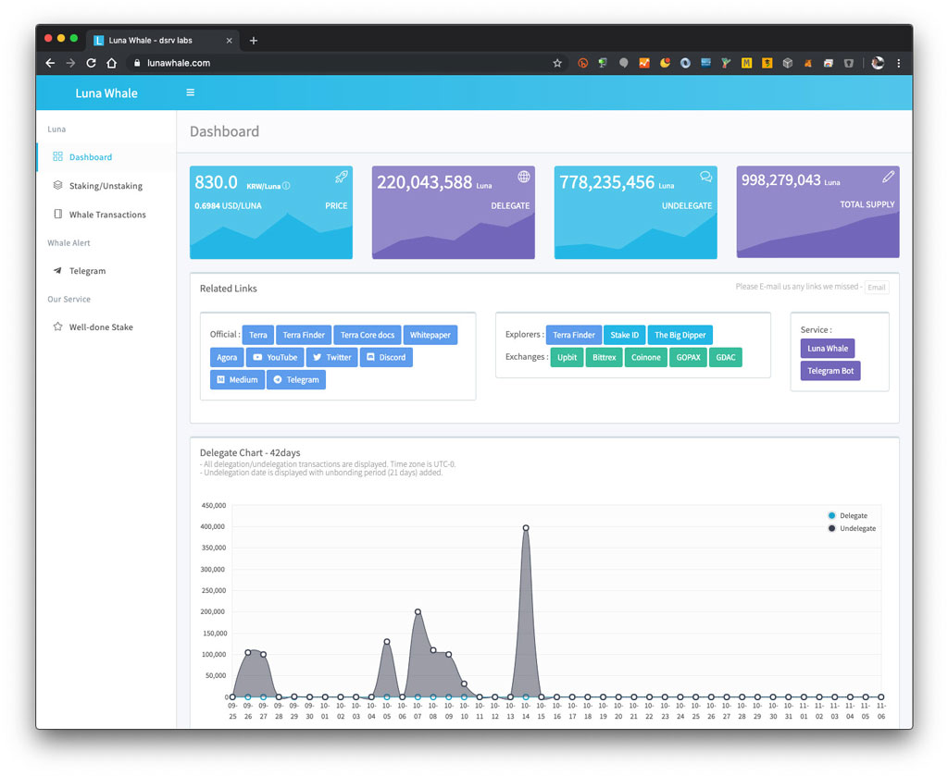Click the globe icon on Delegate card
948x776 pixels.
pos(524,177)
